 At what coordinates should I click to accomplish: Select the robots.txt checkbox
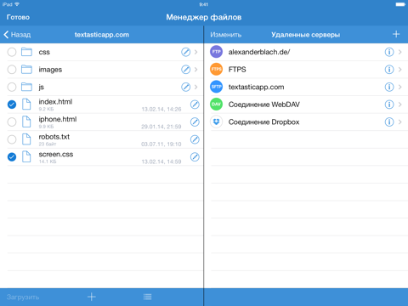click(x=12, y=139)
